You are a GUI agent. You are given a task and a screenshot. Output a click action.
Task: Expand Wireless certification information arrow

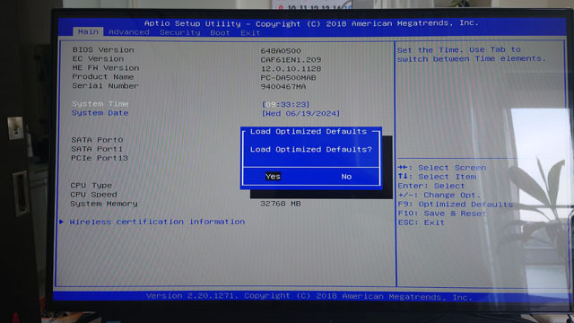tap(62, 222)
